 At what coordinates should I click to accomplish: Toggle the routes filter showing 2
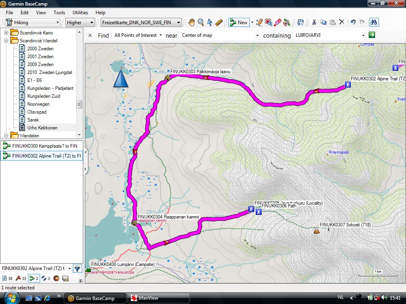(34, 278)
